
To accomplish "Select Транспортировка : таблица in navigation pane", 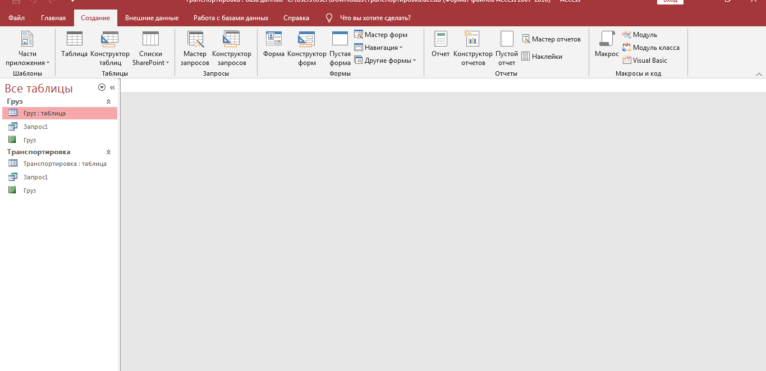I will point(65,164).
